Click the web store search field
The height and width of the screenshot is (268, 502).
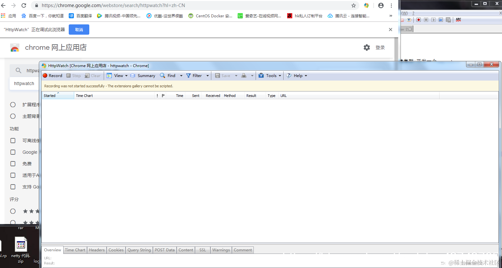[x=25, y=71]
